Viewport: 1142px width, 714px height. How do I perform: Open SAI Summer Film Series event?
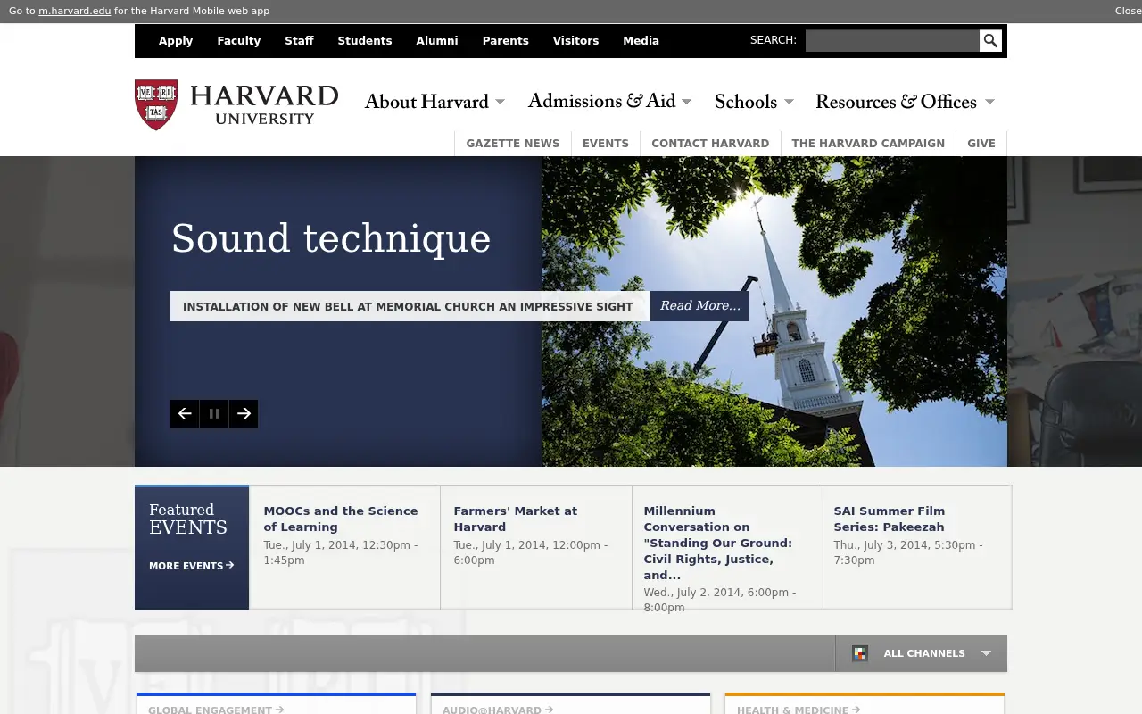(x=890, y=519)
